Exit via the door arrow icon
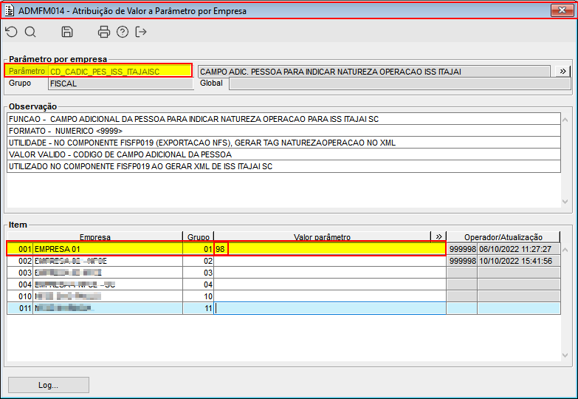 click(141, 32)
